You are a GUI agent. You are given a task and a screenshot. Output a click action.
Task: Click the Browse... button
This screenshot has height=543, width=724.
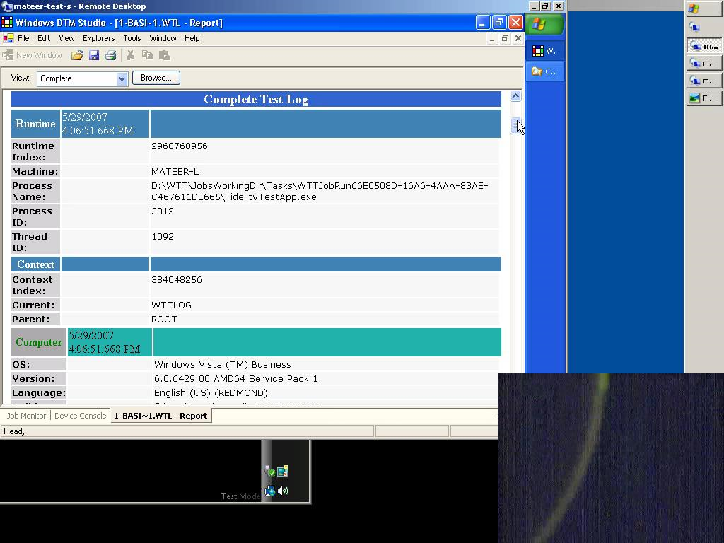coord(156,78)
